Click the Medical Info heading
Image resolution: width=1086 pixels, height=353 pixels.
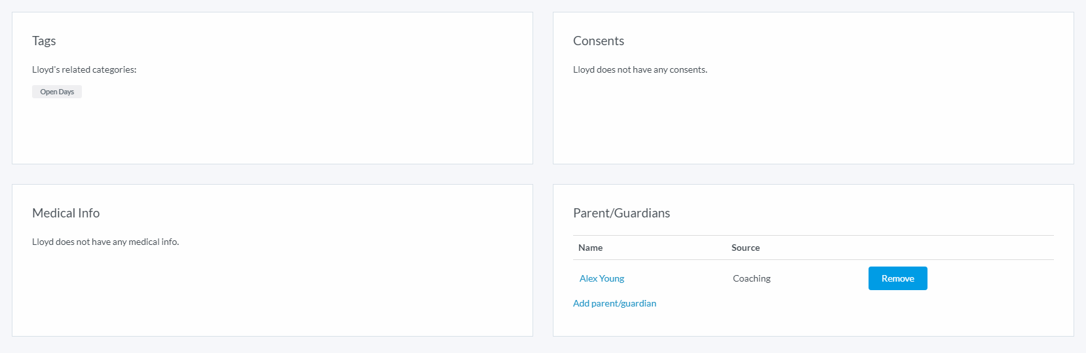[66, 213]
